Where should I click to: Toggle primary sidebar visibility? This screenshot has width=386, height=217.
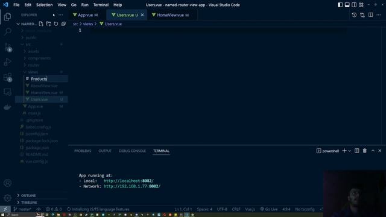(340, 5)
